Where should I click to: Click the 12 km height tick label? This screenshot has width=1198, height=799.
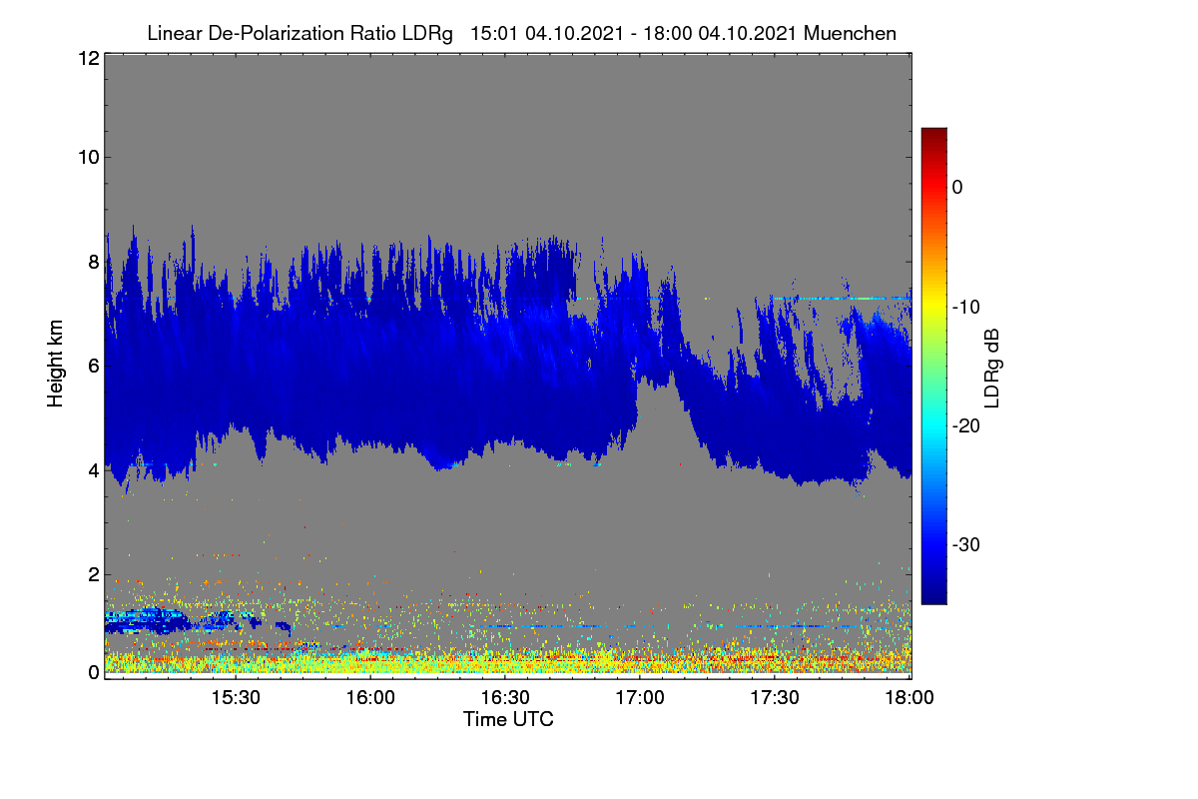click(x=88, y=59)
